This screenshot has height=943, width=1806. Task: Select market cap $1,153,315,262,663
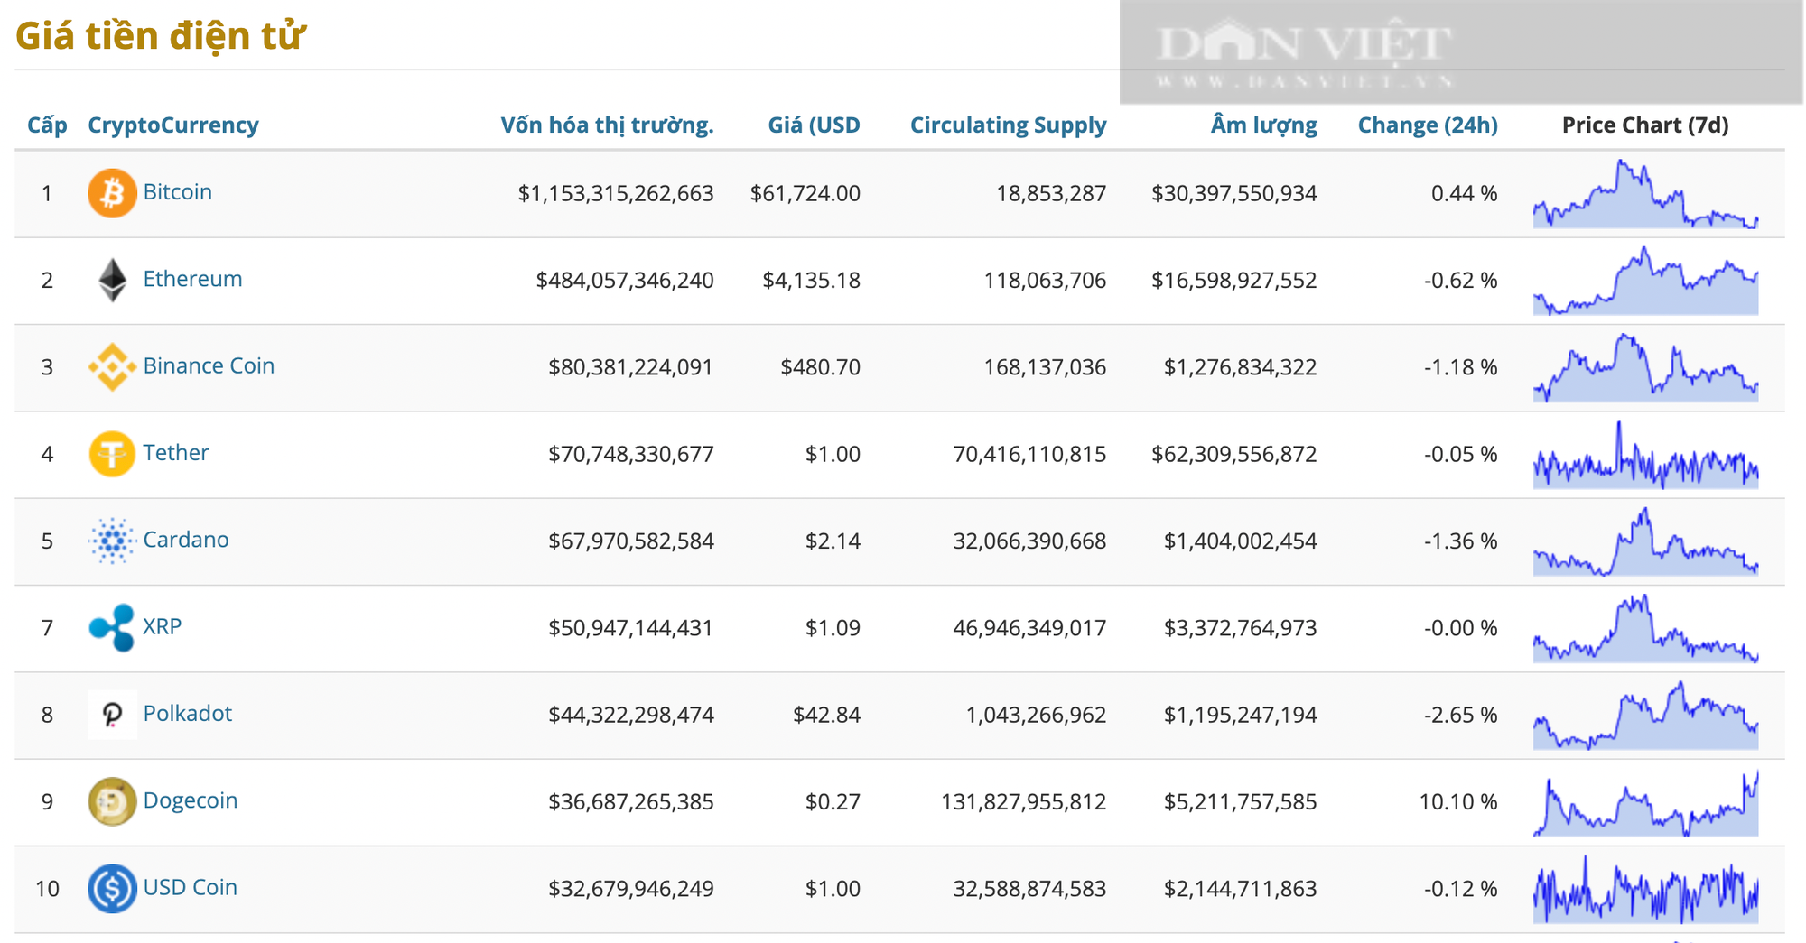[x=616, y=194]
